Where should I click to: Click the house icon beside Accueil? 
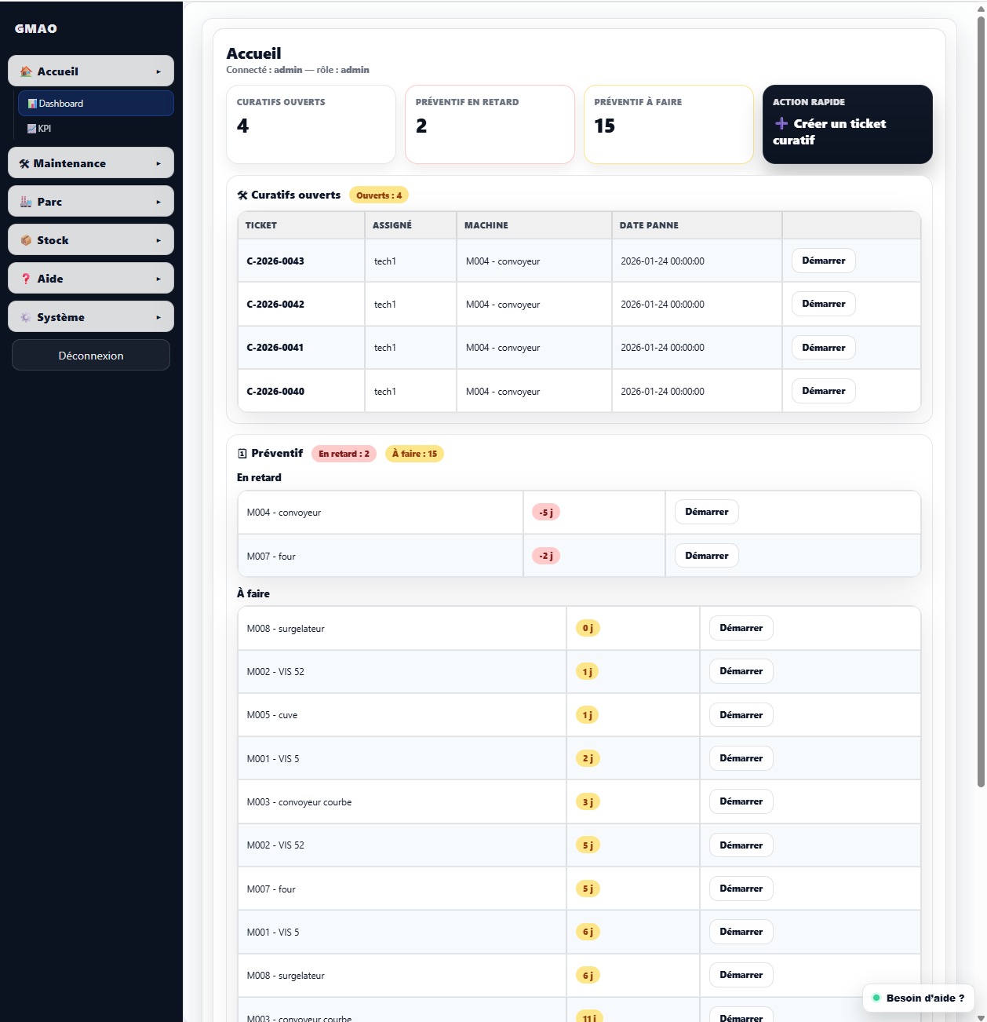click(x=26, y=71)
